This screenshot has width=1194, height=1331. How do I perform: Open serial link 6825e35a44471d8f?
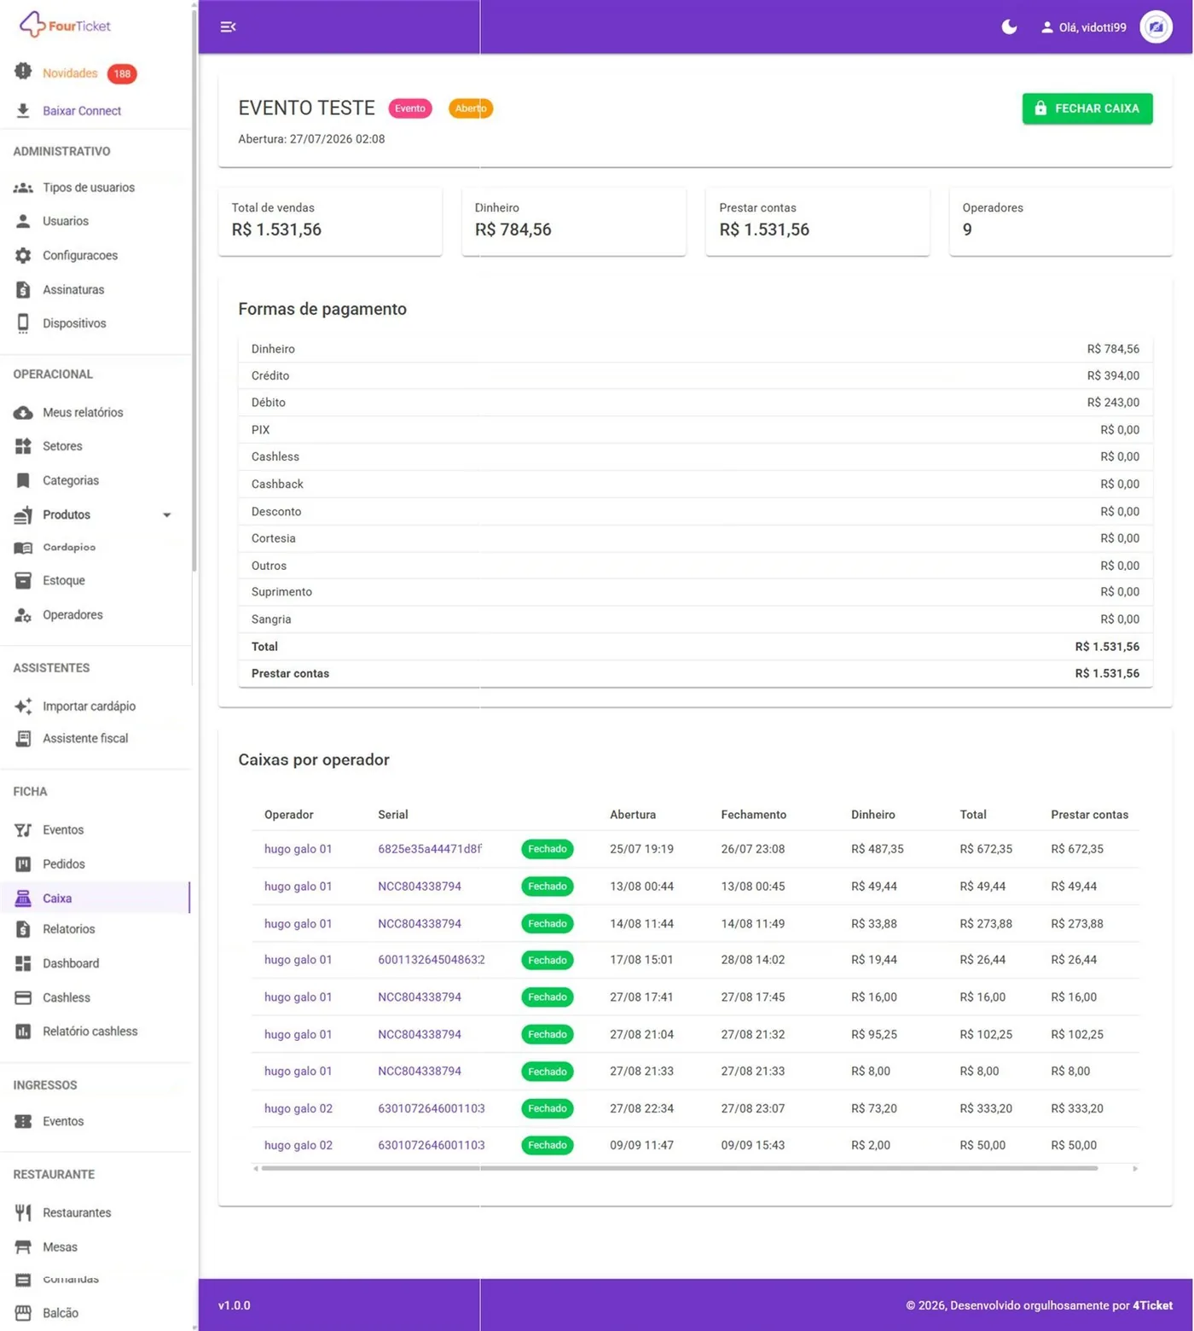coord(430,849)
